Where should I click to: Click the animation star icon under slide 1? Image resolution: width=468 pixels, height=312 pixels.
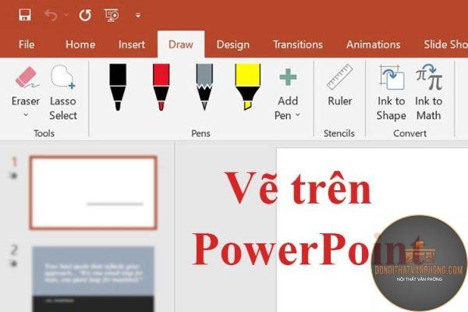click(x=14, y=175)
